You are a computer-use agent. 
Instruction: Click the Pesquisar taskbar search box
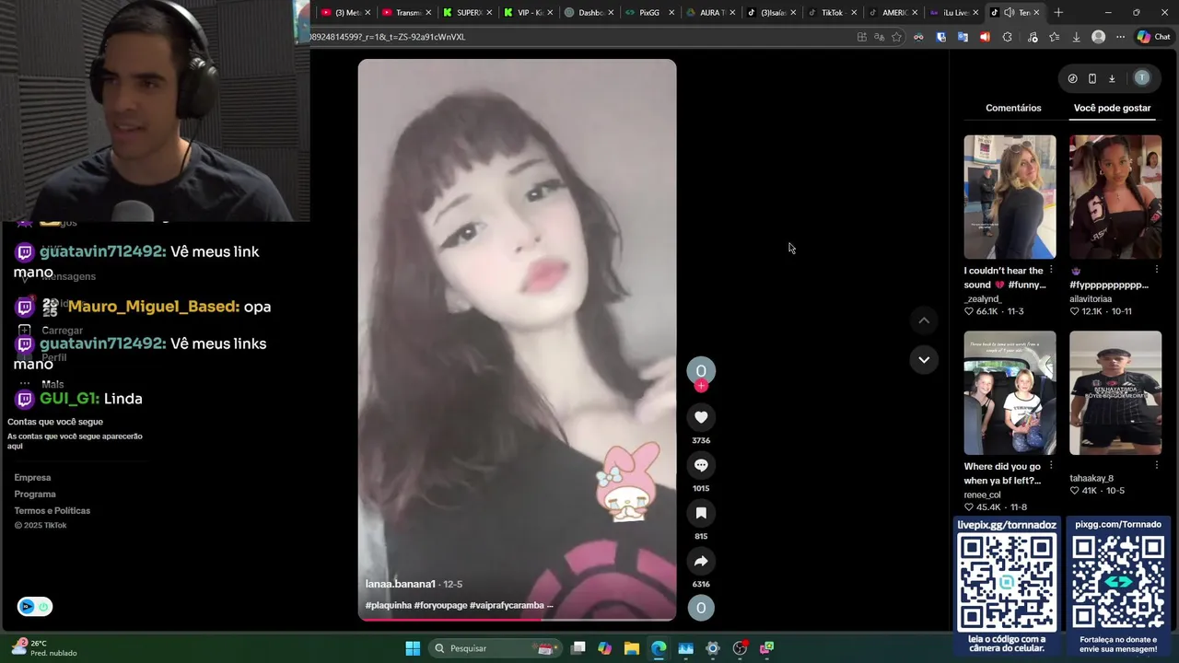point(496,648)
